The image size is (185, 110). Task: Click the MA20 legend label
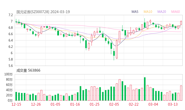point(162,12)
